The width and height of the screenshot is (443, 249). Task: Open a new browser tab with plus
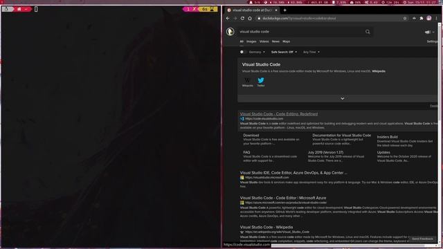point(284,10)
